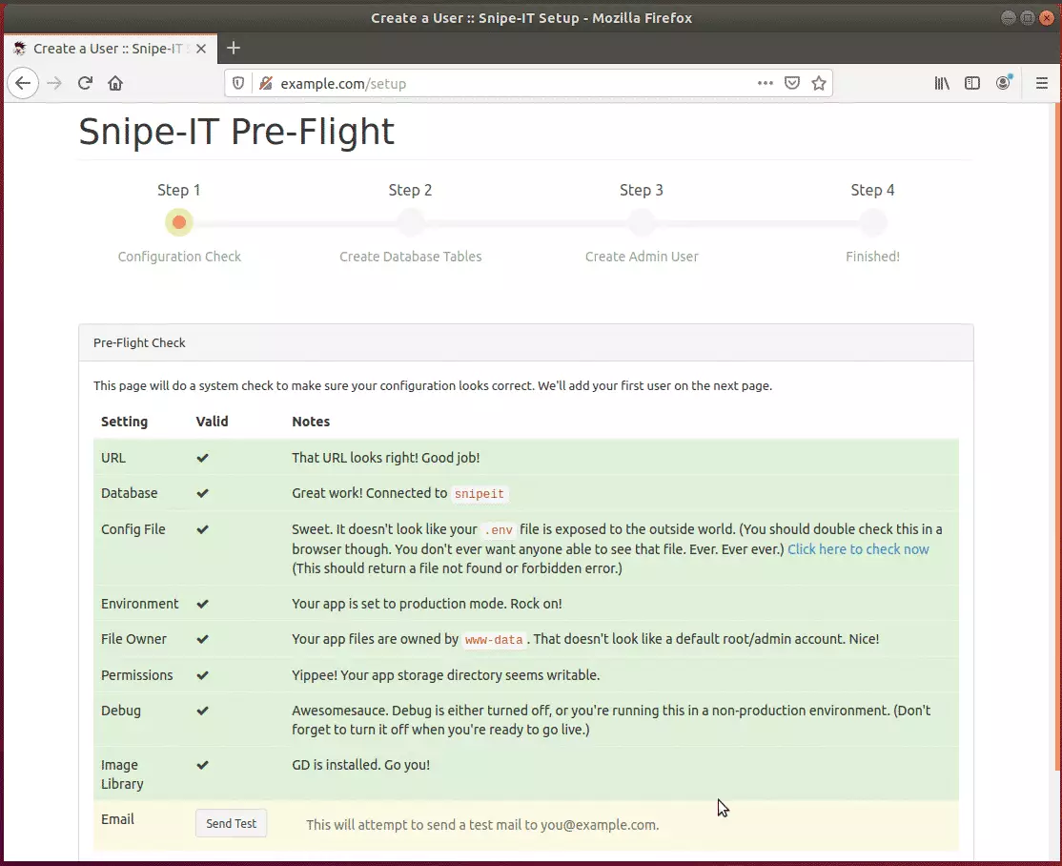Reload the current page
Image resolution: width=1062 pixels, height=866 pixels.
tap(86, 83)
